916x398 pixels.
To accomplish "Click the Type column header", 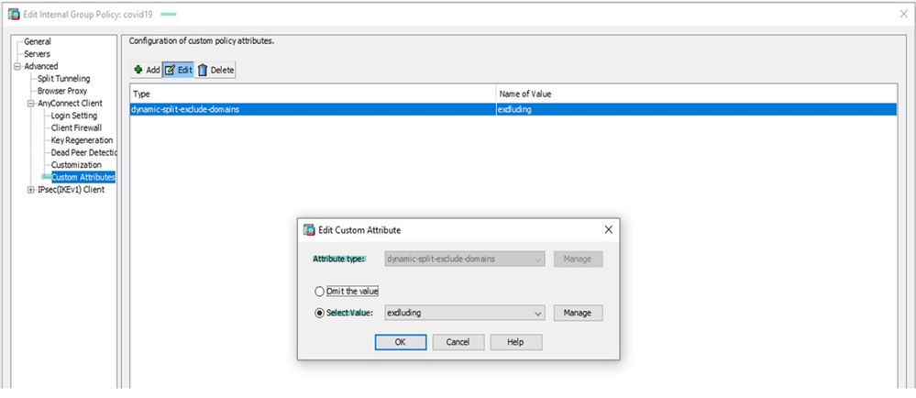I will [313, 94].
